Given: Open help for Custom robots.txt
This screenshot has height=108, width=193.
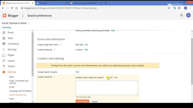Looking at the screenshot, I should tap(54, 77).
